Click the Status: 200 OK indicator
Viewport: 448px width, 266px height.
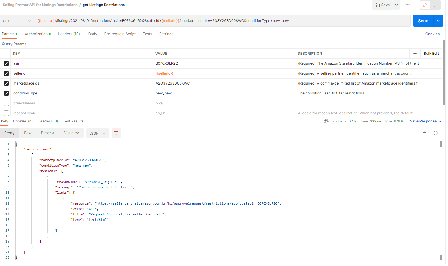[344, 121]
